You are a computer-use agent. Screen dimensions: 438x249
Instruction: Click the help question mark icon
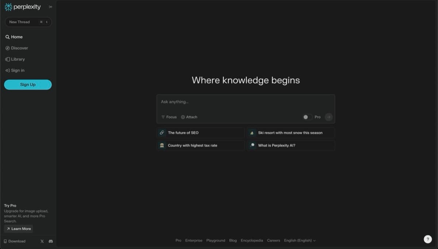[x=428, y=239]
